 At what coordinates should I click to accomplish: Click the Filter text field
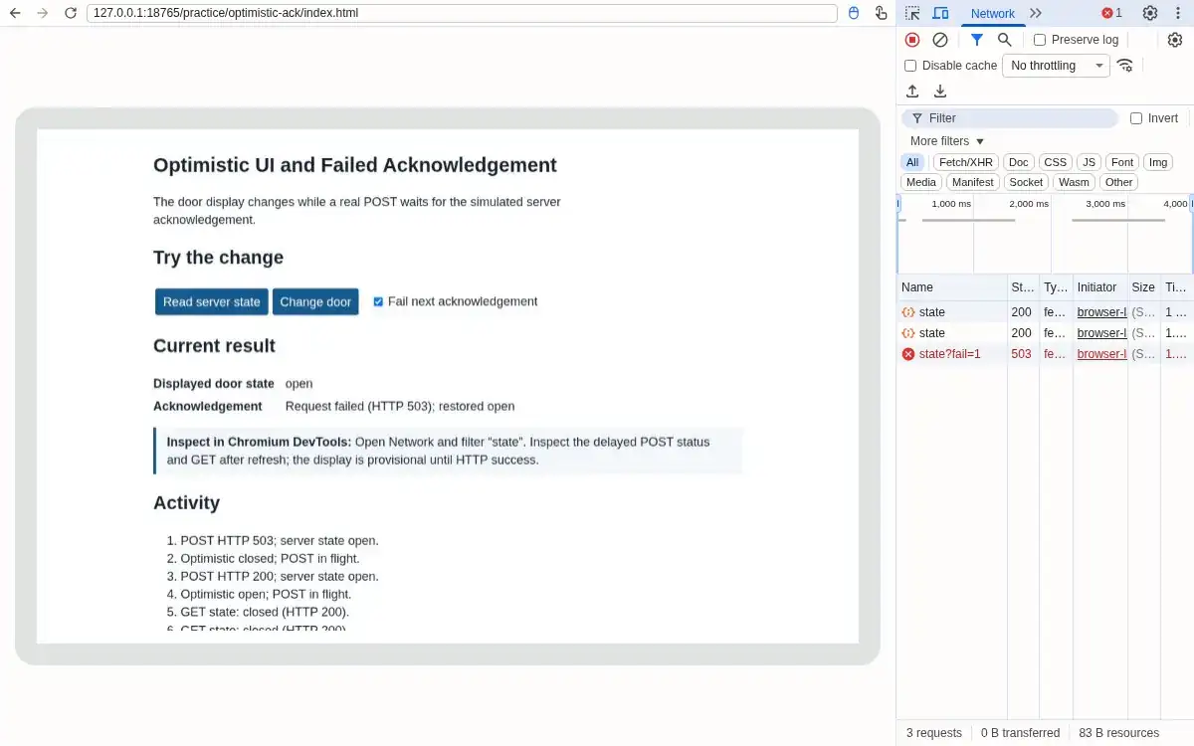[1010, 118]
